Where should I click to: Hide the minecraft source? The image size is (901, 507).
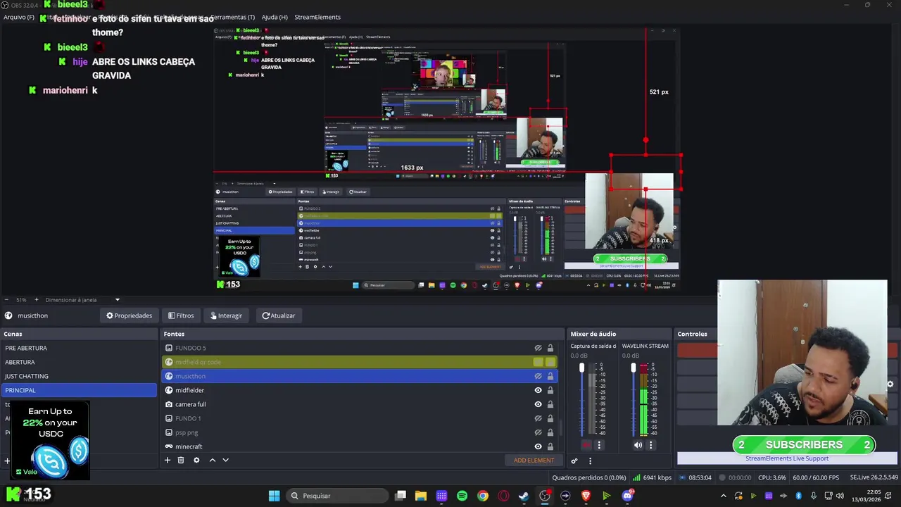point(538,446)
